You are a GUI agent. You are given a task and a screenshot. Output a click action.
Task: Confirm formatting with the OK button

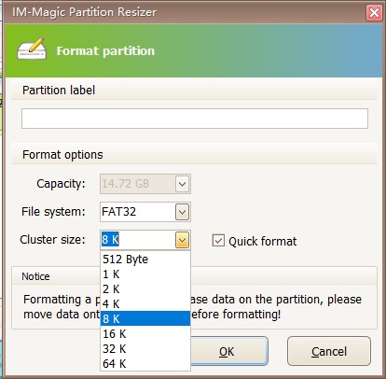coord(228,351)
